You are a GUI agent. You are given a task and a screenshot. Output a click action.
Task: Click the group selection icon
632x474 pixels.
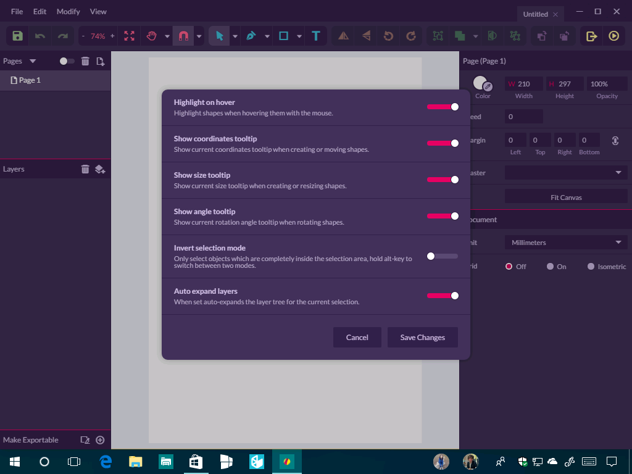[x=438, y=36]
